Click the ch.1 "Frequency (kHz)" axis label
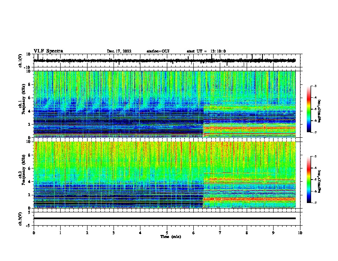This screenshot has height=261, width=338. coord(23,99)
